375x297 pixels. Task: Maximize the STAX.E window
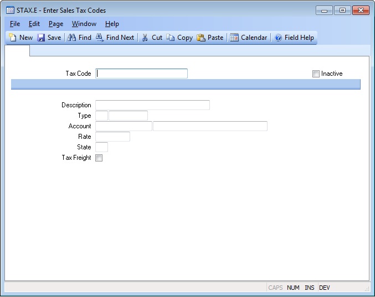(x=342, y=11)
